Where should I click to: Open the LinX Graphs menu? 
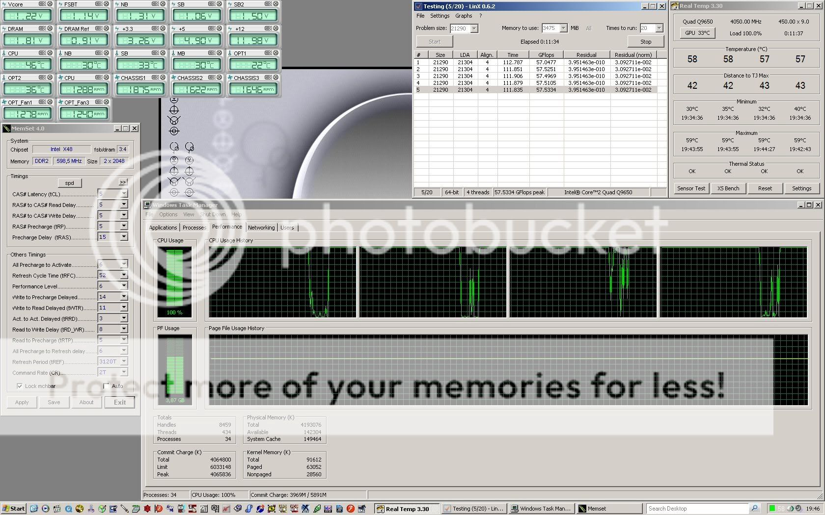[464, 16]
